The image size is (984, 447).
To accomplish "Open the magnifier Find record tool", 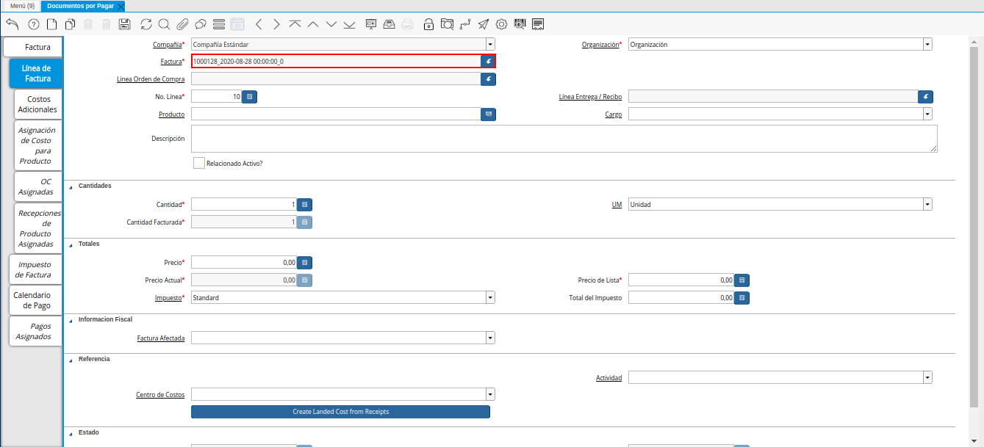I will (164, 24).
